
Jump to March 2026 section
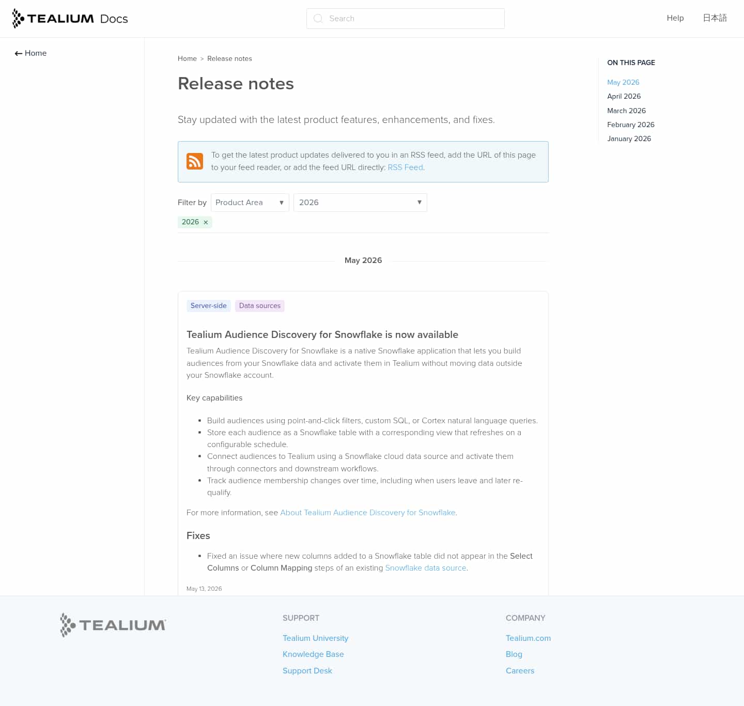[x=626, y=111]
